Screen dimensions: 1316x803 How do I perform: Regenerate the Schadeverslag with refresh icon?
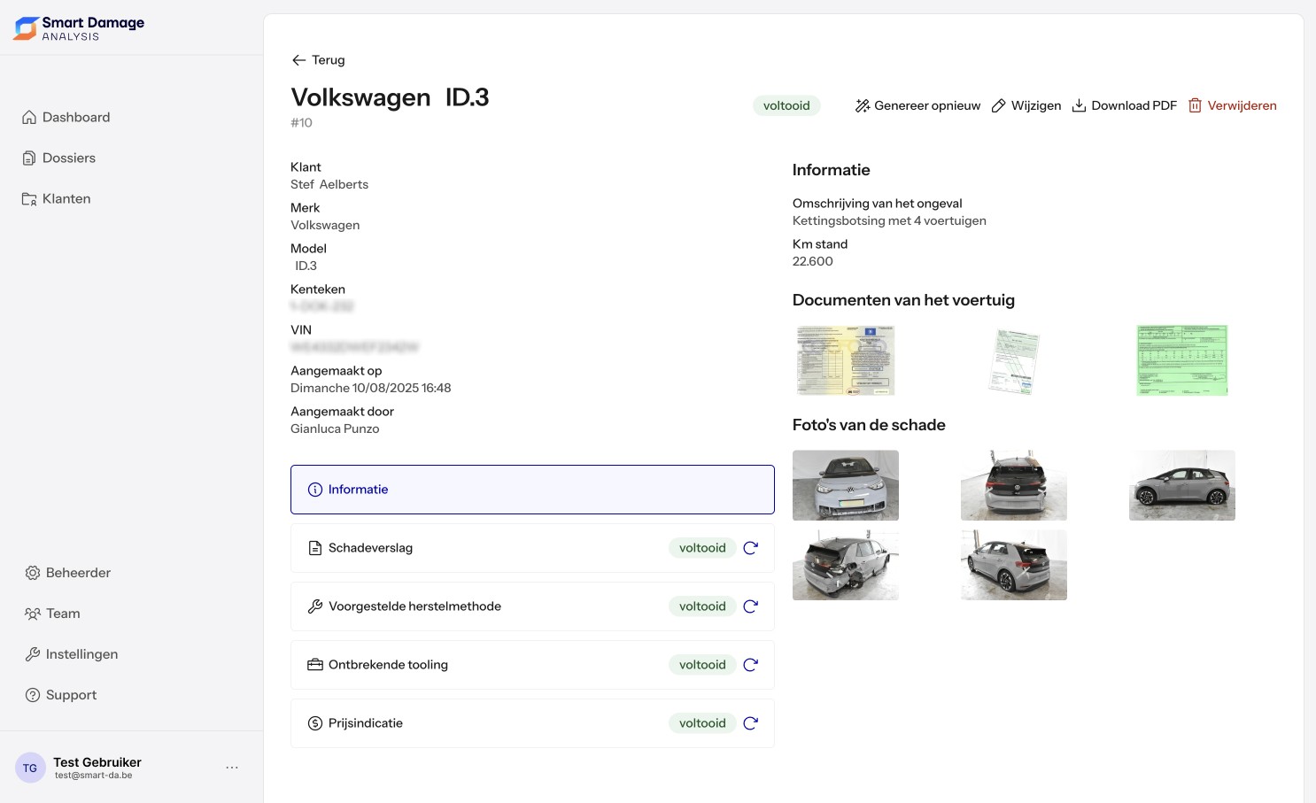[751, 548]
